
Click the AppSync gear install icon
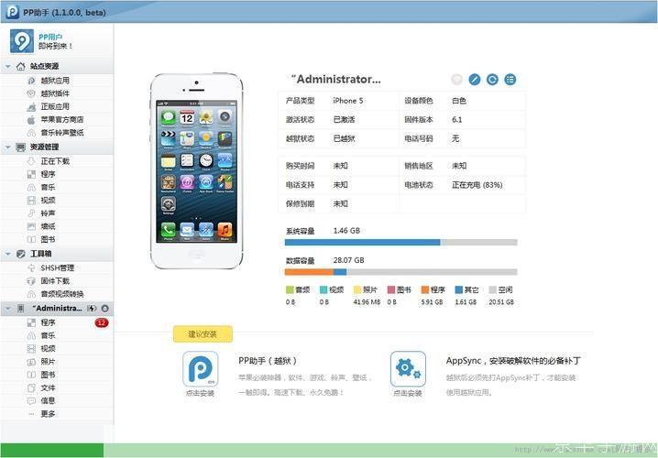(x=408, y=369)
